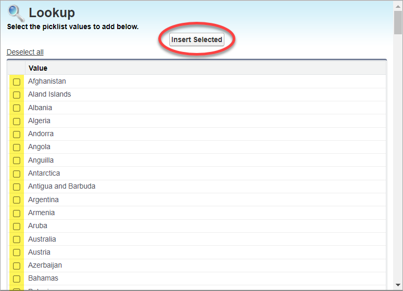Click the Insert Selected button
The height and width of the screenshot is (291, 403).
click(x=197, y=39)
